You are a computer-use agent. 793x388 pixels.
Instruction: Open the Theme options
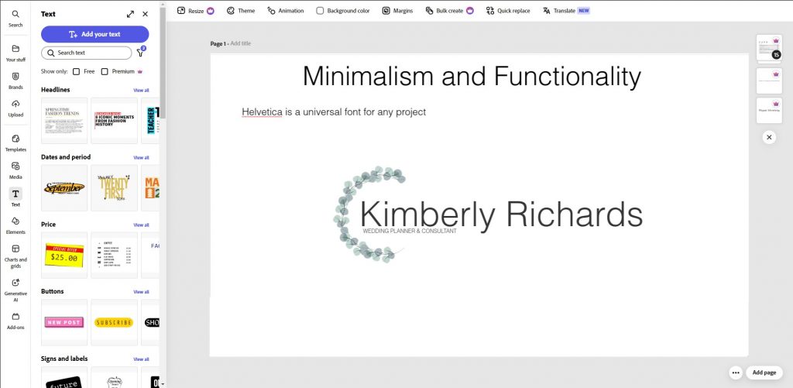coord(241,11)
